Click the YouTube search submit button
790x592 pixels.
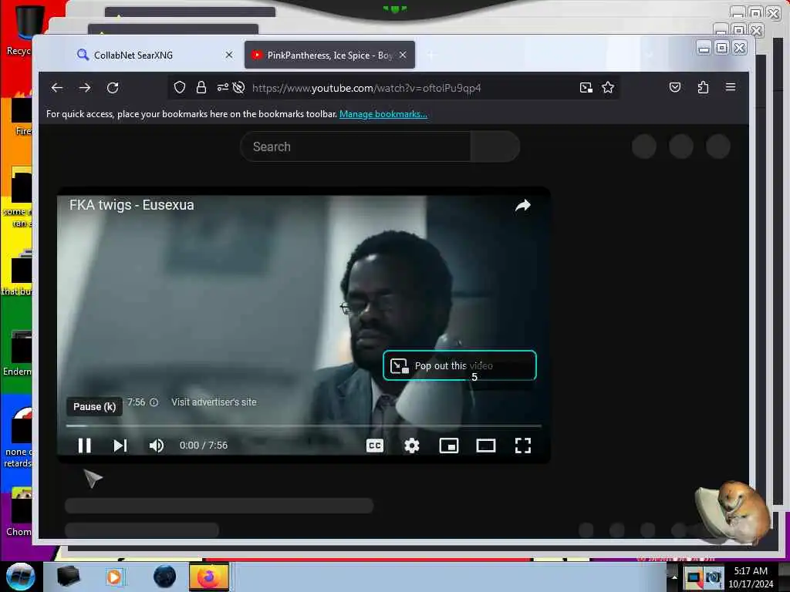pyautogui.click(x=495, y=146)
